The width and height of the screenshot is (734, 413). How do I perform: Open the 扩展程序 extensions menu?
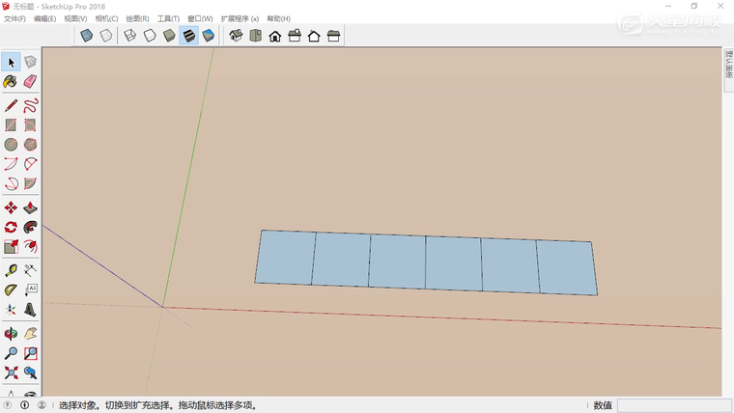click(x=240, y=18)
